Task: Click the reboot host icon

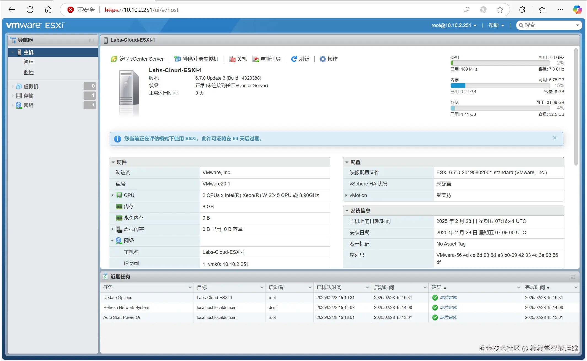Action: (256, 59)
